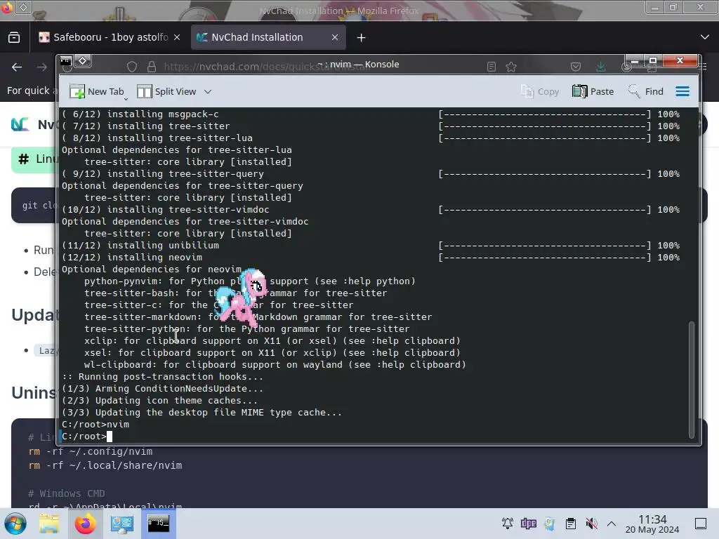Switch to the Safebooru tab in Firefox

coord(110,37)
